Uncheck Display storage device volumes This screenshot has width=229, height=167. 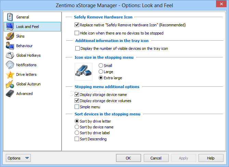tap(77, 101)
